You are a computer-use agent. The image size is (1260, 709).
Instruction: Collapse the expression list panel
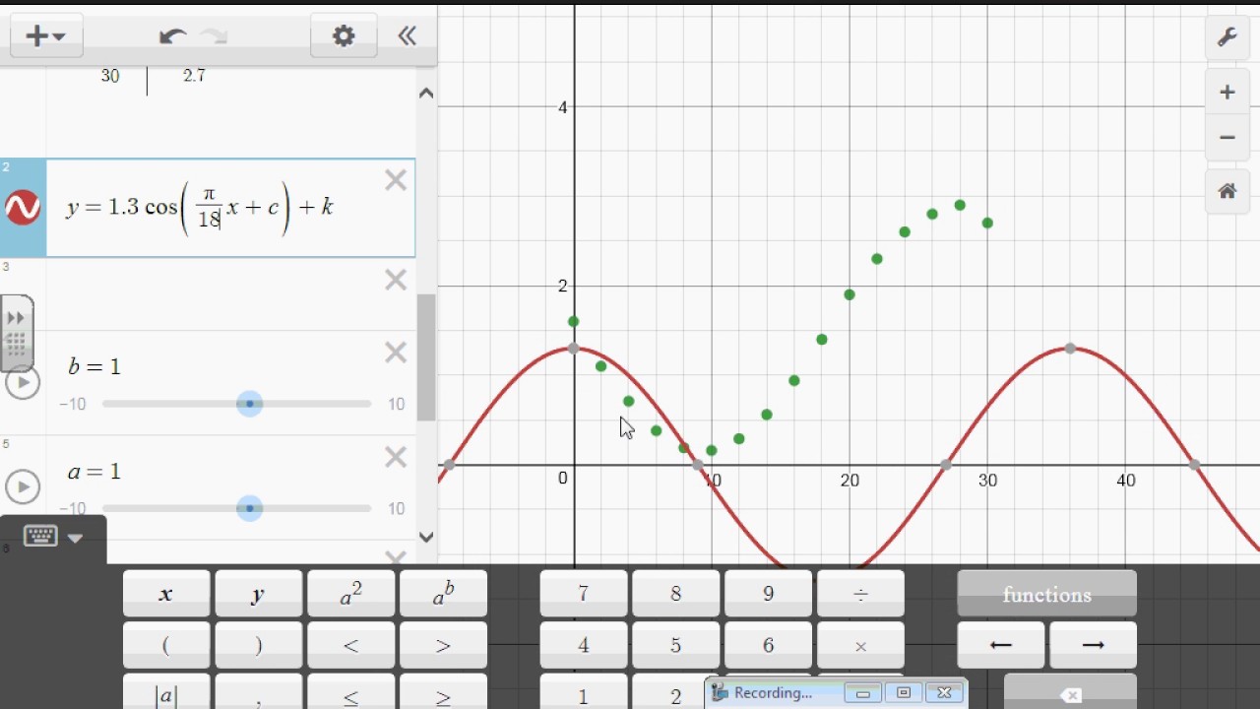(x=407, y=36)
